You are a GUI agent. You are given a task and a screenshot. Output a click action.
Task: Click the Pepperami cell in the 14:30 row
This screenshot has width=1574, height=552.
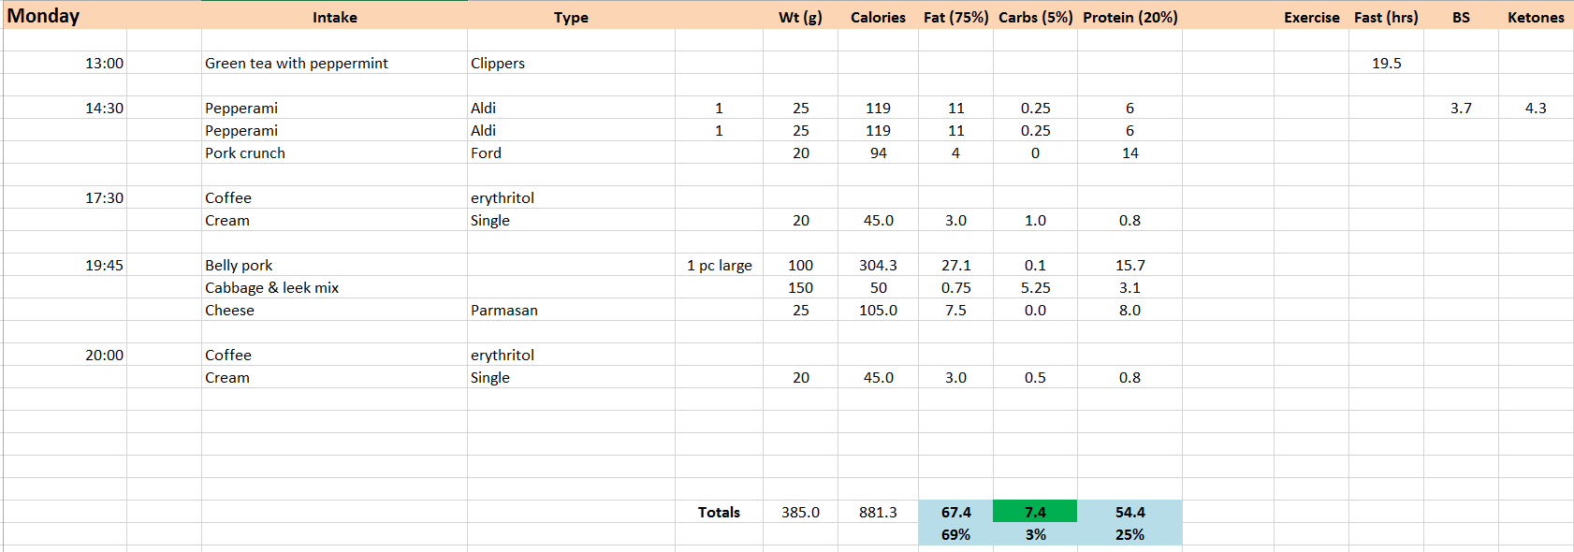pyautogui.click(x=334, y=108)
